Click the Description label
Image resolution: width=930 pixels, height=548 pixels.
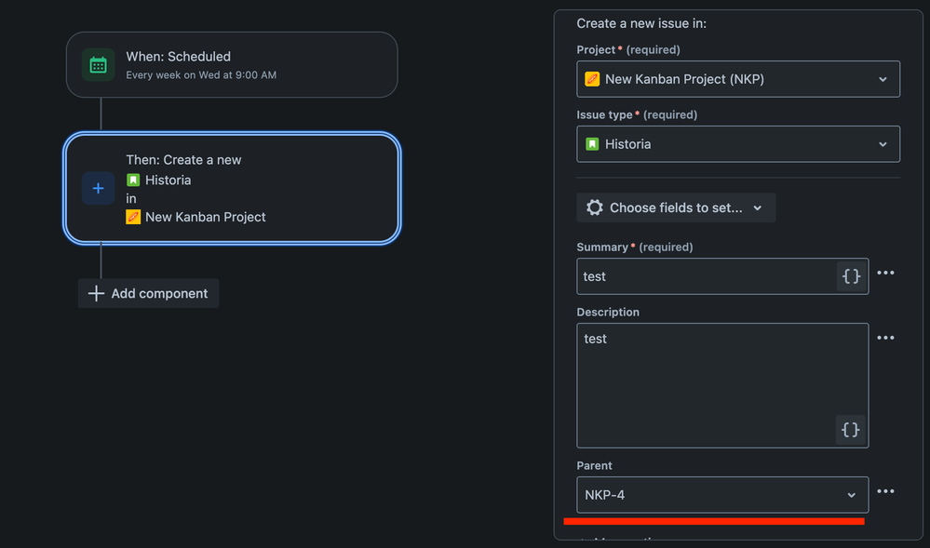pos(608,312)
